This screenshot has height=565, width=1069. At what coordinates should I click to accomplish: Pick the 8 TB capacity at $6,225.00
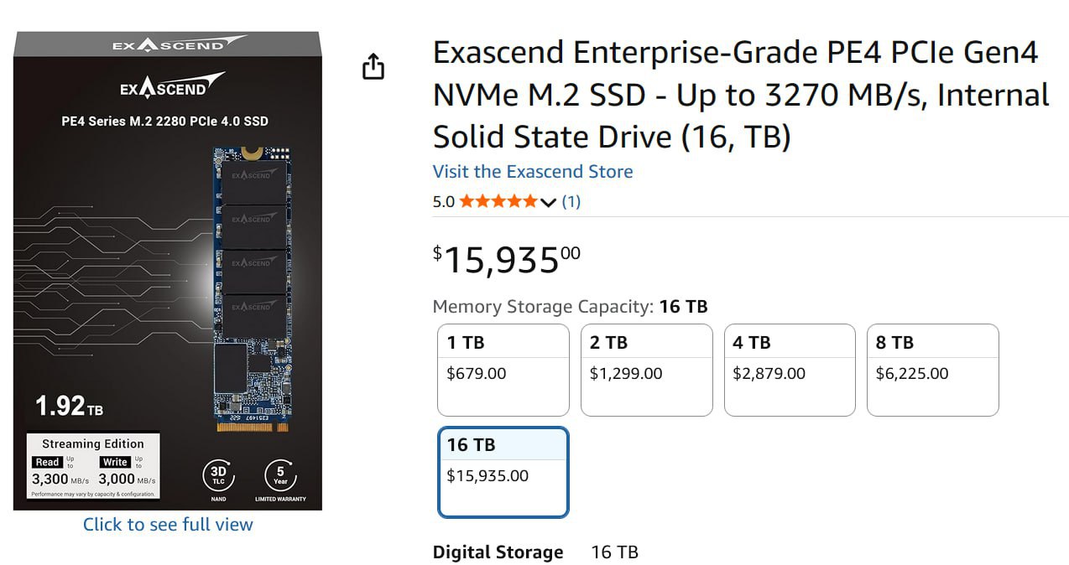[x=932, y=370]
